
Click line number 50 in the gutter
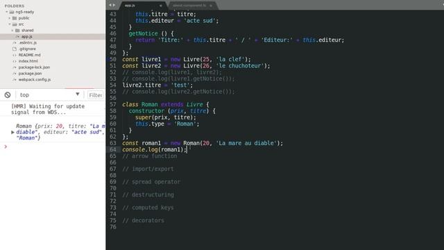(112, 59)
